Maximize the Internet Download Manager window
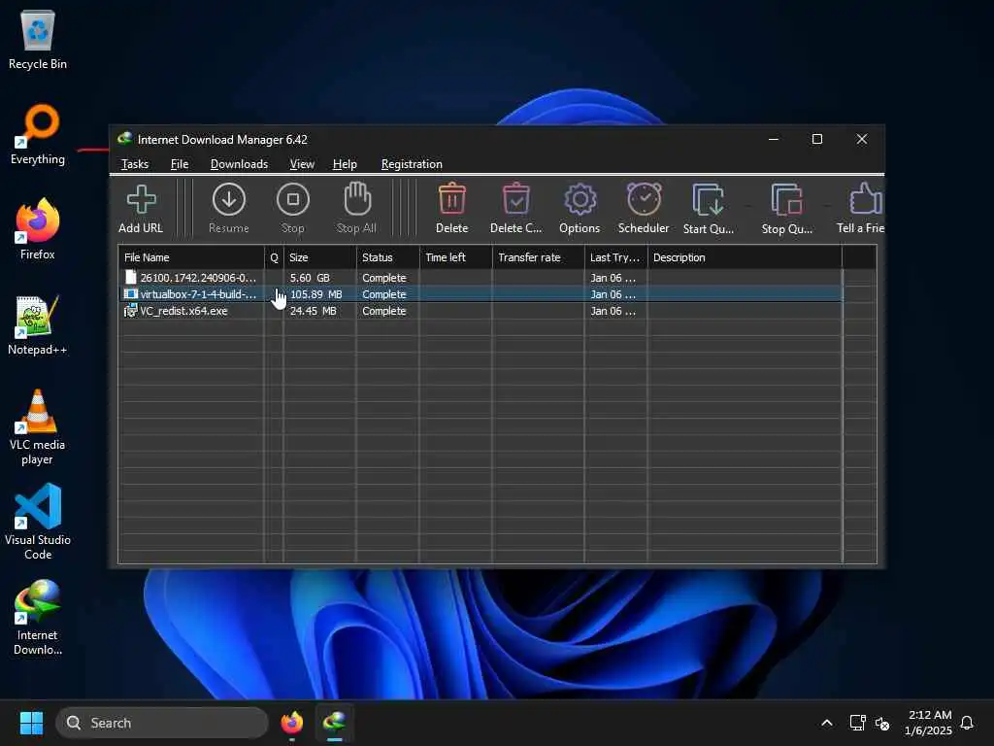The height and width of the screenshot is (746, 994). click(x=817, y=139)
